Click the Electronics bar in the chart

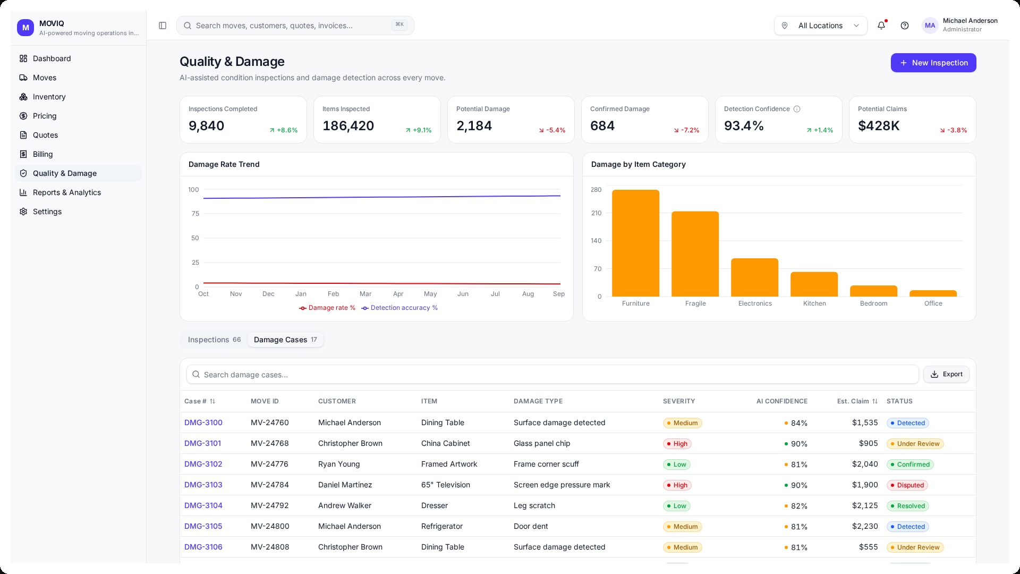point(754,277)
